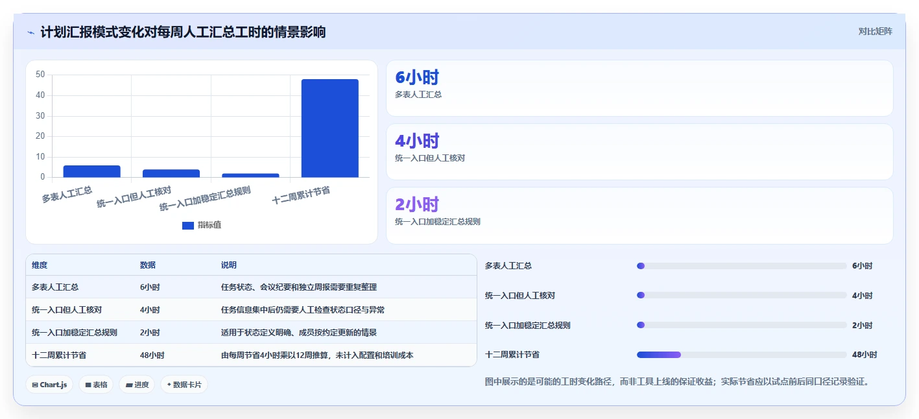Select the 表格 chip
This screenshot has width=919, height=419.
[96, 385]
